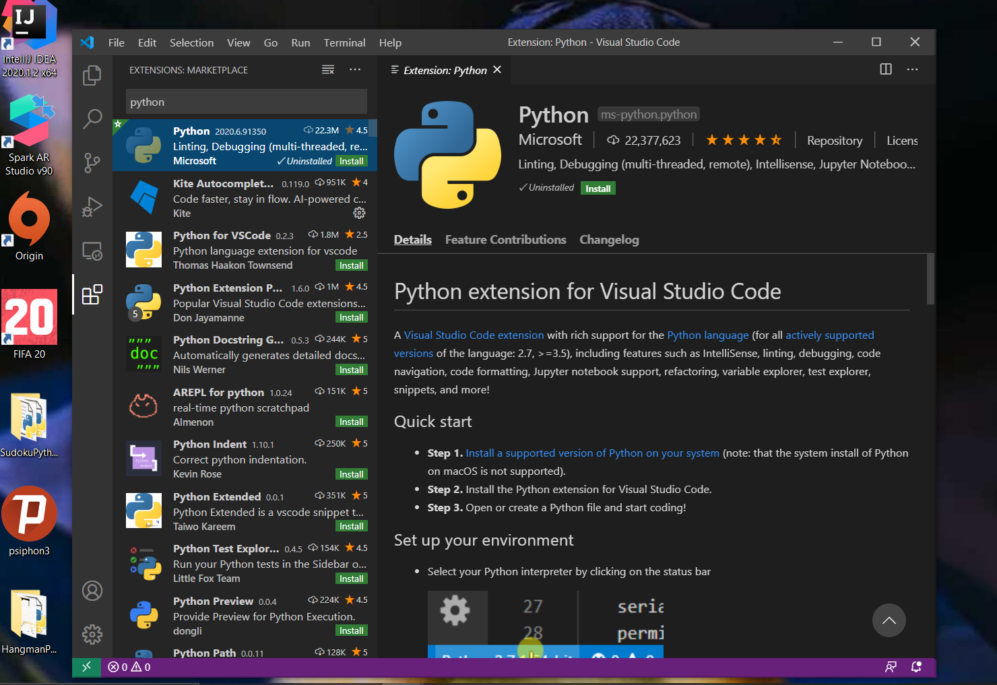Switch to Feature Contributions tab

pyautogui.click(x=505, y=240)
